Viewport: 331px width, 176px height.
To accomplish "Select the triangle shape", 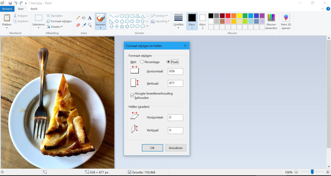I will [x=143, y=16].
